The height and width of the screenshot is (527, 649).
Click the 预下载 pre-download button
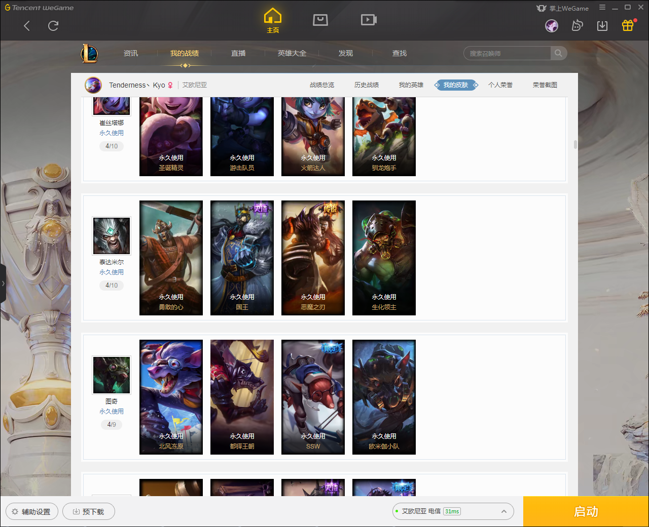89,511
